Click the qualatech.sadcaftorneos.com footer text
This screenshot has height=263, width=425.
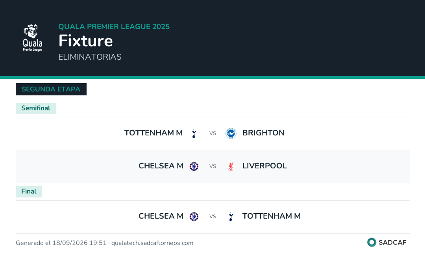[152, 243]
